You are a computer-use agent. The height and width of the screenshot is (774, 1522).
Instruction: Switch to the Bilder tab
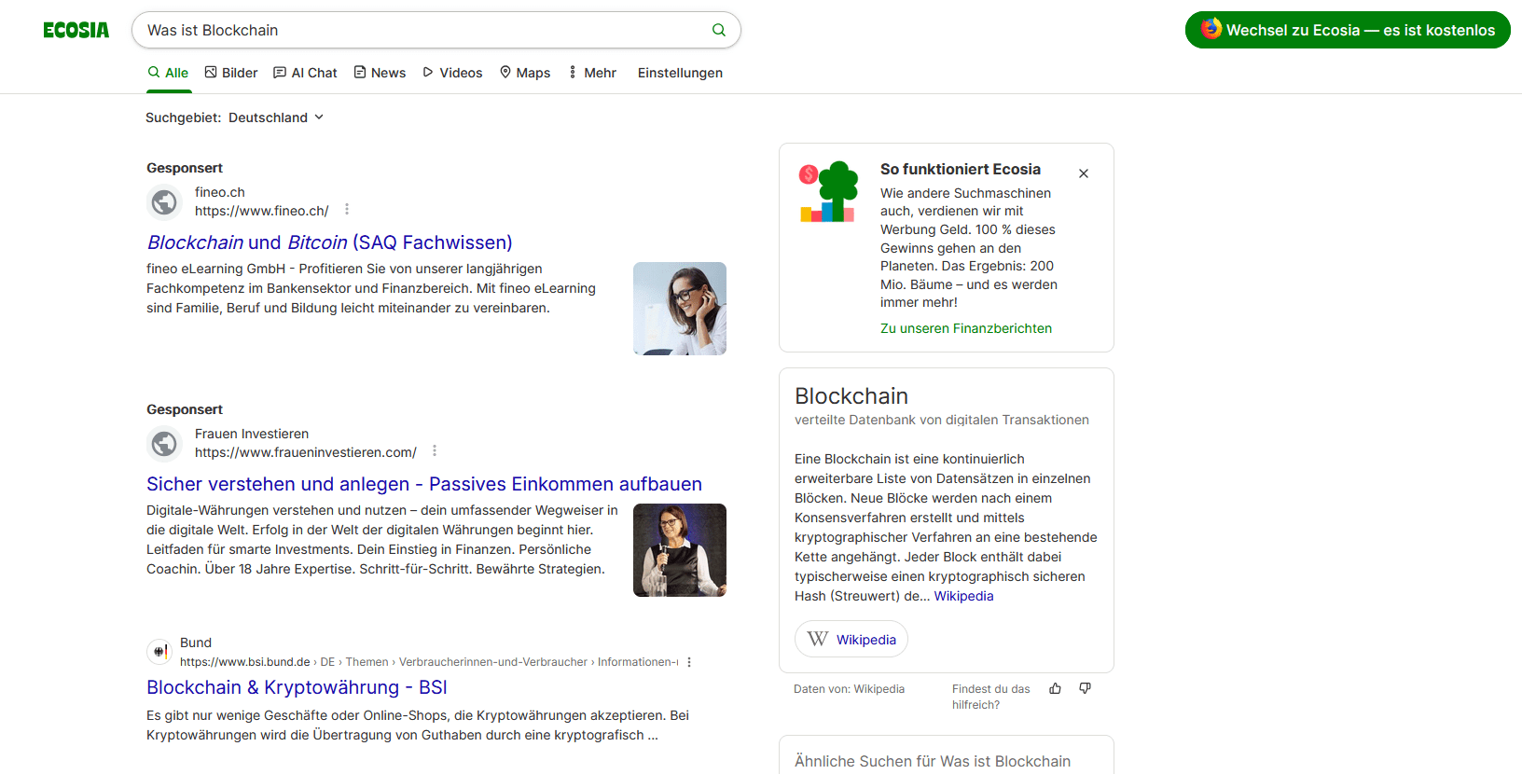coord(231,73)
